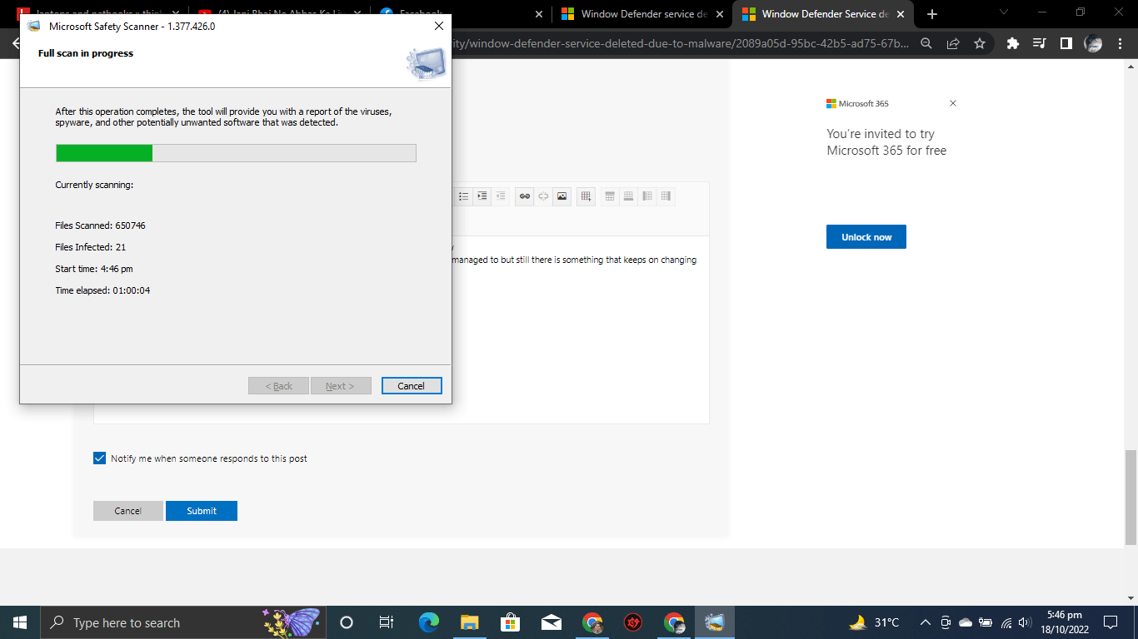Open weather widget showing 31°C
The height and width of the screenshot is (639, 1138).
[x=875, y=622]
